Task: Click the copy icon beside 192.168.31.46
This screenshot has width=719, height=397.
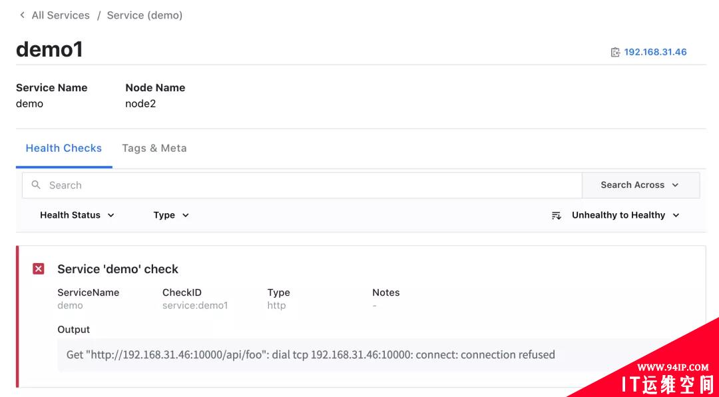Action: coord(615,53)
